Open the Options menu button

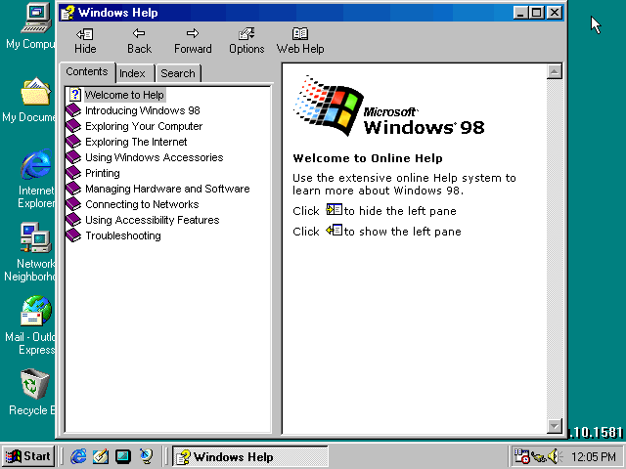[x=246, y=41]
